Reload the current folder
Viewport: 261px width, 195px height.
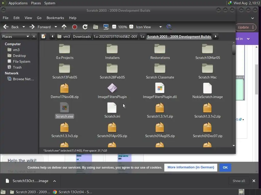pyautogui.click(x=85, y=27)
